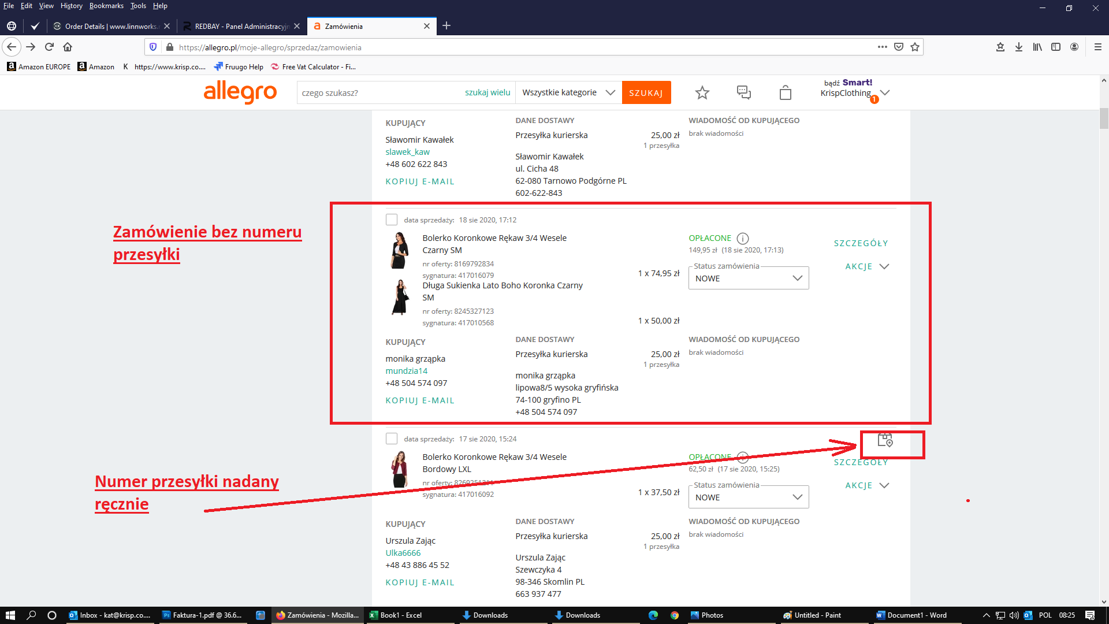Go to Firefox home page icon
This screenshot has height=624, width=1109.
(68, 47)
